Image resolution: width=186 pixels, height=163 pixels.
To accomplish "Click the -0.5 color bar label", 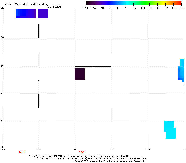I will coord(150,8).
